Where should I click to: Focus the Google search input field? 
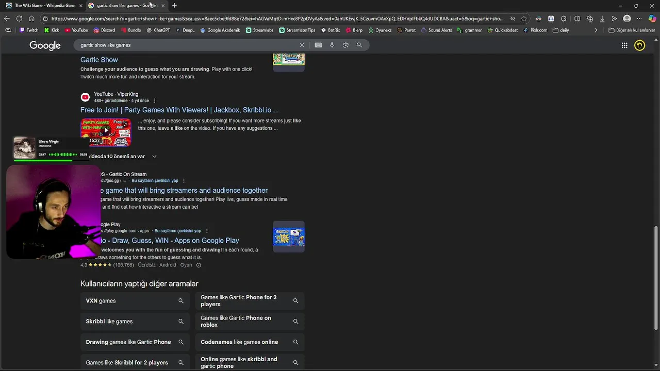[188, 45]
